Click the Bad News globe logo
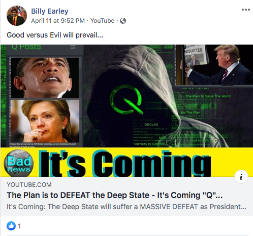 coord(19,163)
